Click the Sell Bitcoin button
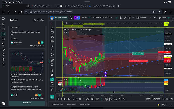The width and height of the screenshot is (174, 109). 27,103
